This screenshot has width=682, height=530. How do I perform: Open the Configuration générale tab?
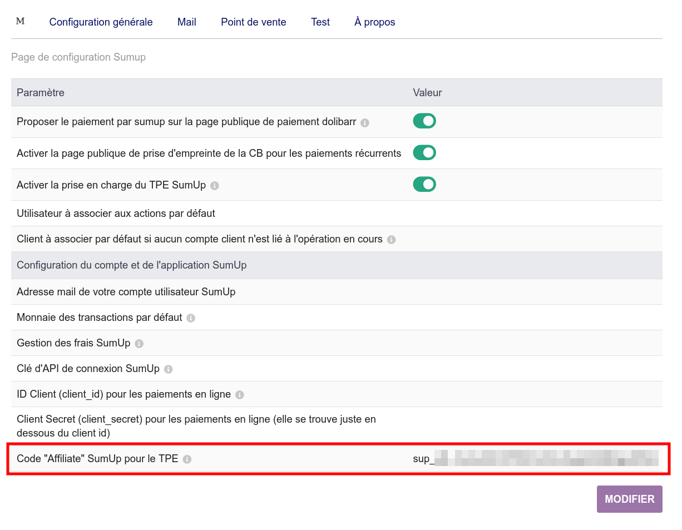pyautogui.click(x=101, y=22)
